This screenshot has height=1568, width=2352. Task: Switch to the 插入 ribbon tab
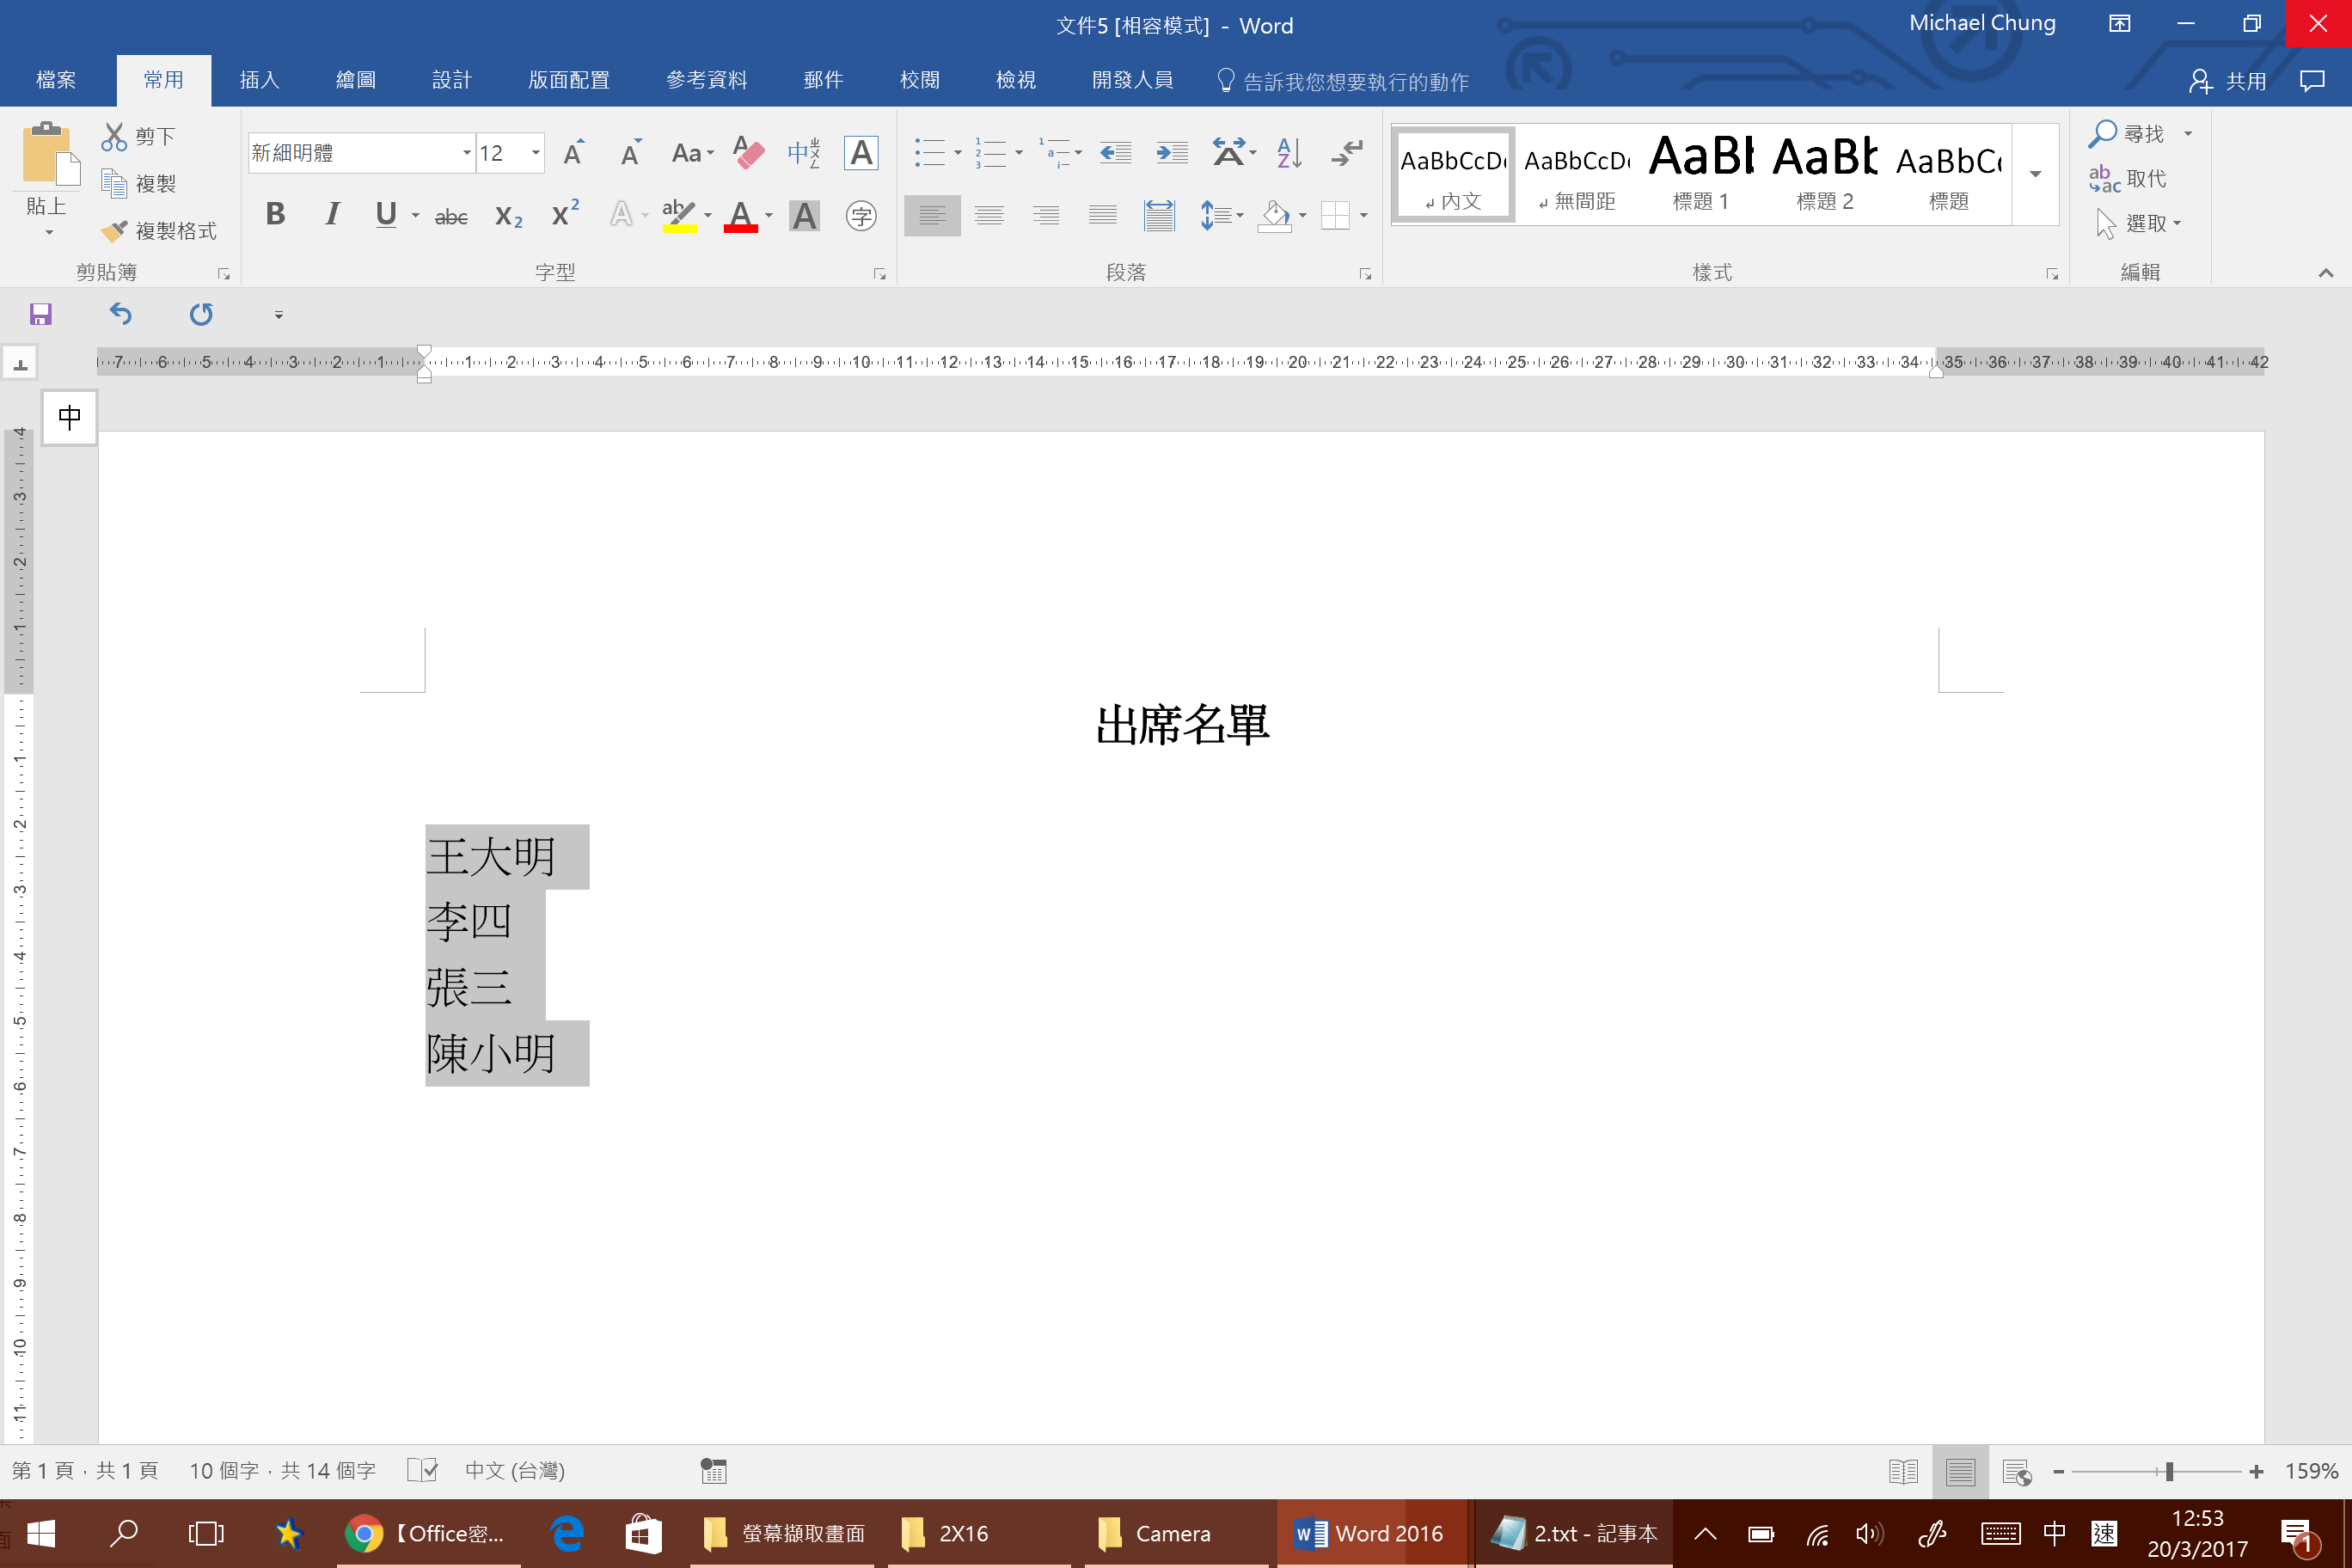(259, 80)
